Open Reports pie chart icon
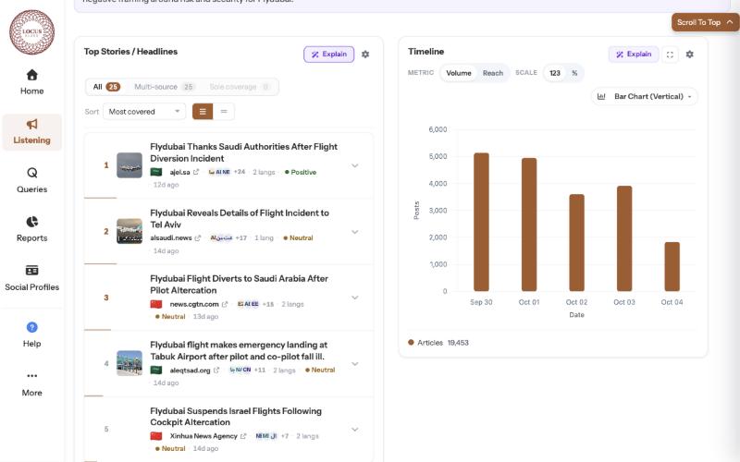The height and width of the screenshot is (462, 740). [31, 222]
